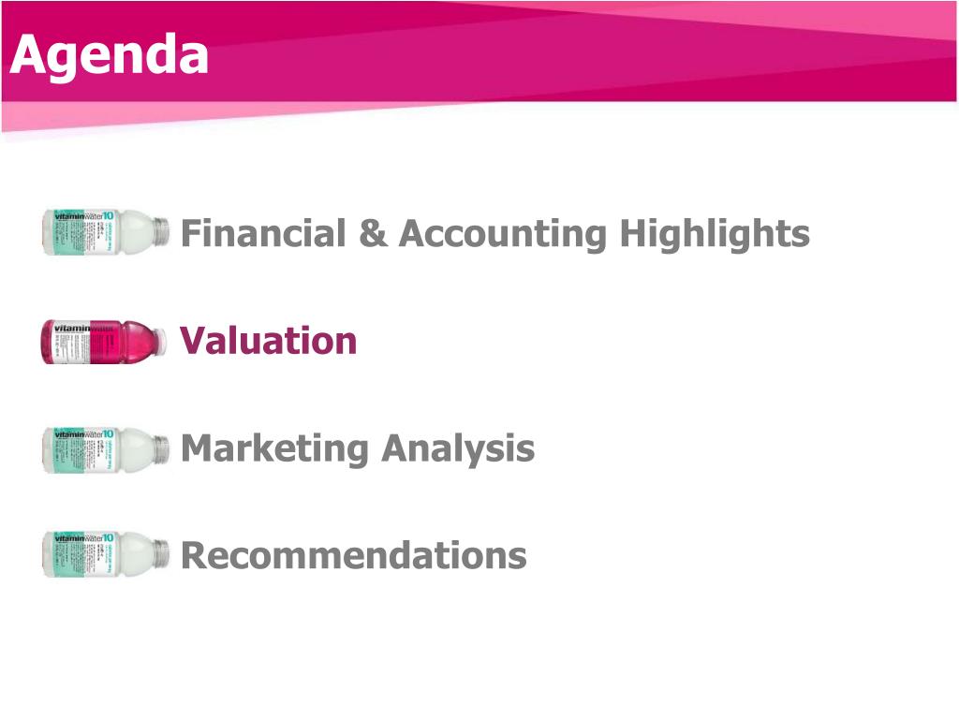Click the vitaminwater10 label on the Recommendations bottle
Screen dimensions: 959x719
pyautogui.click(x=83, y=537)
